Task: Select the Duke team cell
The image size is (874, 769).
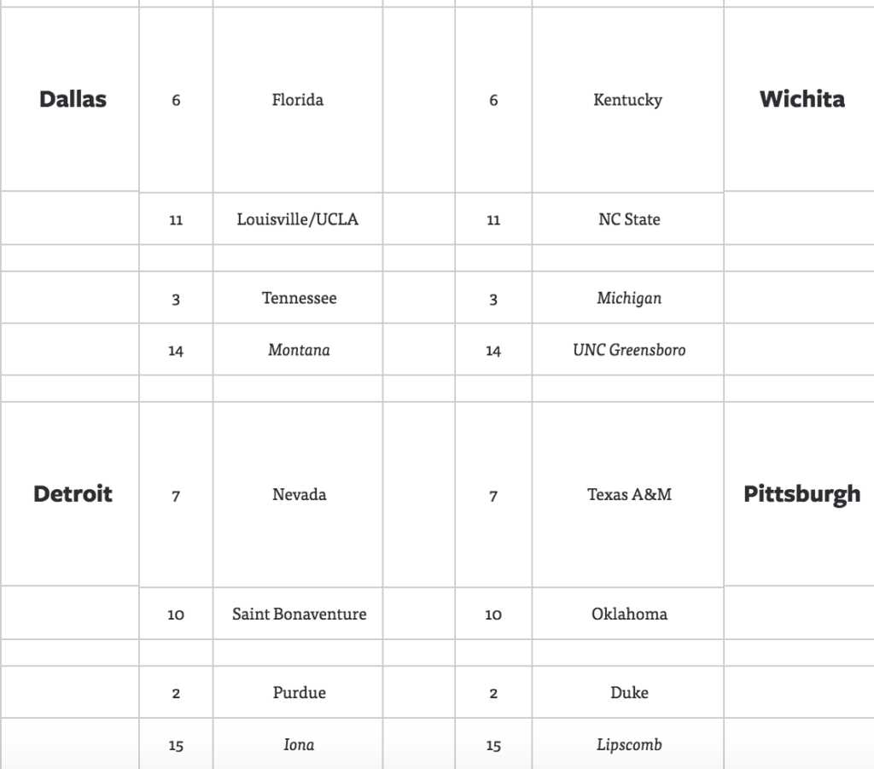Action: pyautogui.click(x=629, y=692)
